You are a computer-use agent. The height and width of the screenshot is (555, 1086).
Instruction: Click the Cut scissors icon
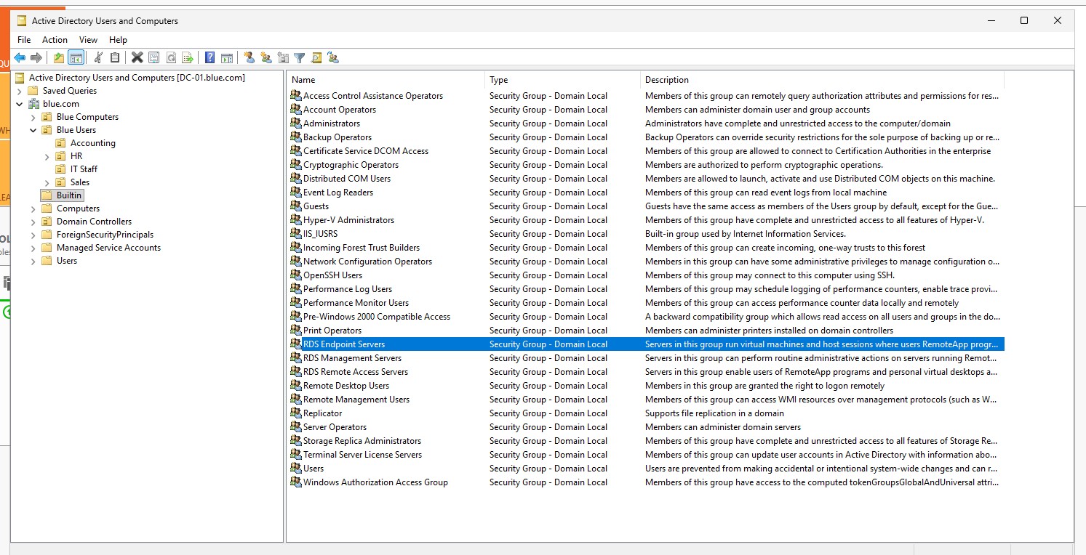[x=98, y=58]
